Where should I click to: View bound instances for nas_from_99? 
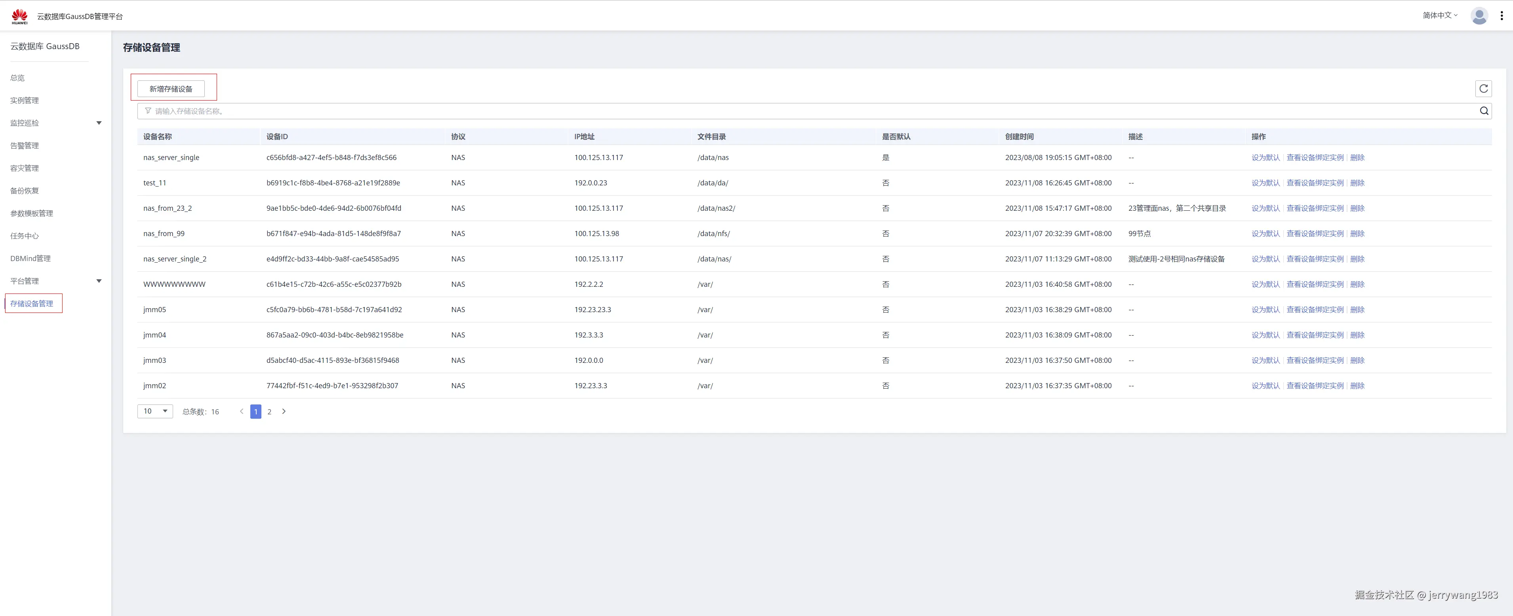(x=1315, y=234)
